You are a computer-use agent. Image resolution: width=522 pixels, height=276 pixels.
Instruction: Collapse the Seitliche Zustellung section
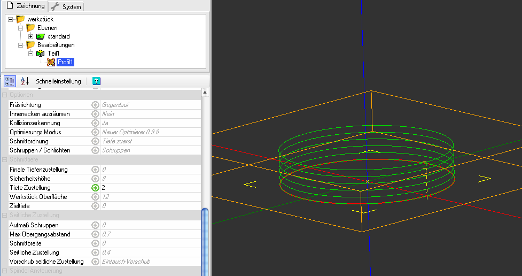pos(5,215)
